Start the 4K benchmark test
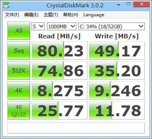 click(x=19, y=90)
